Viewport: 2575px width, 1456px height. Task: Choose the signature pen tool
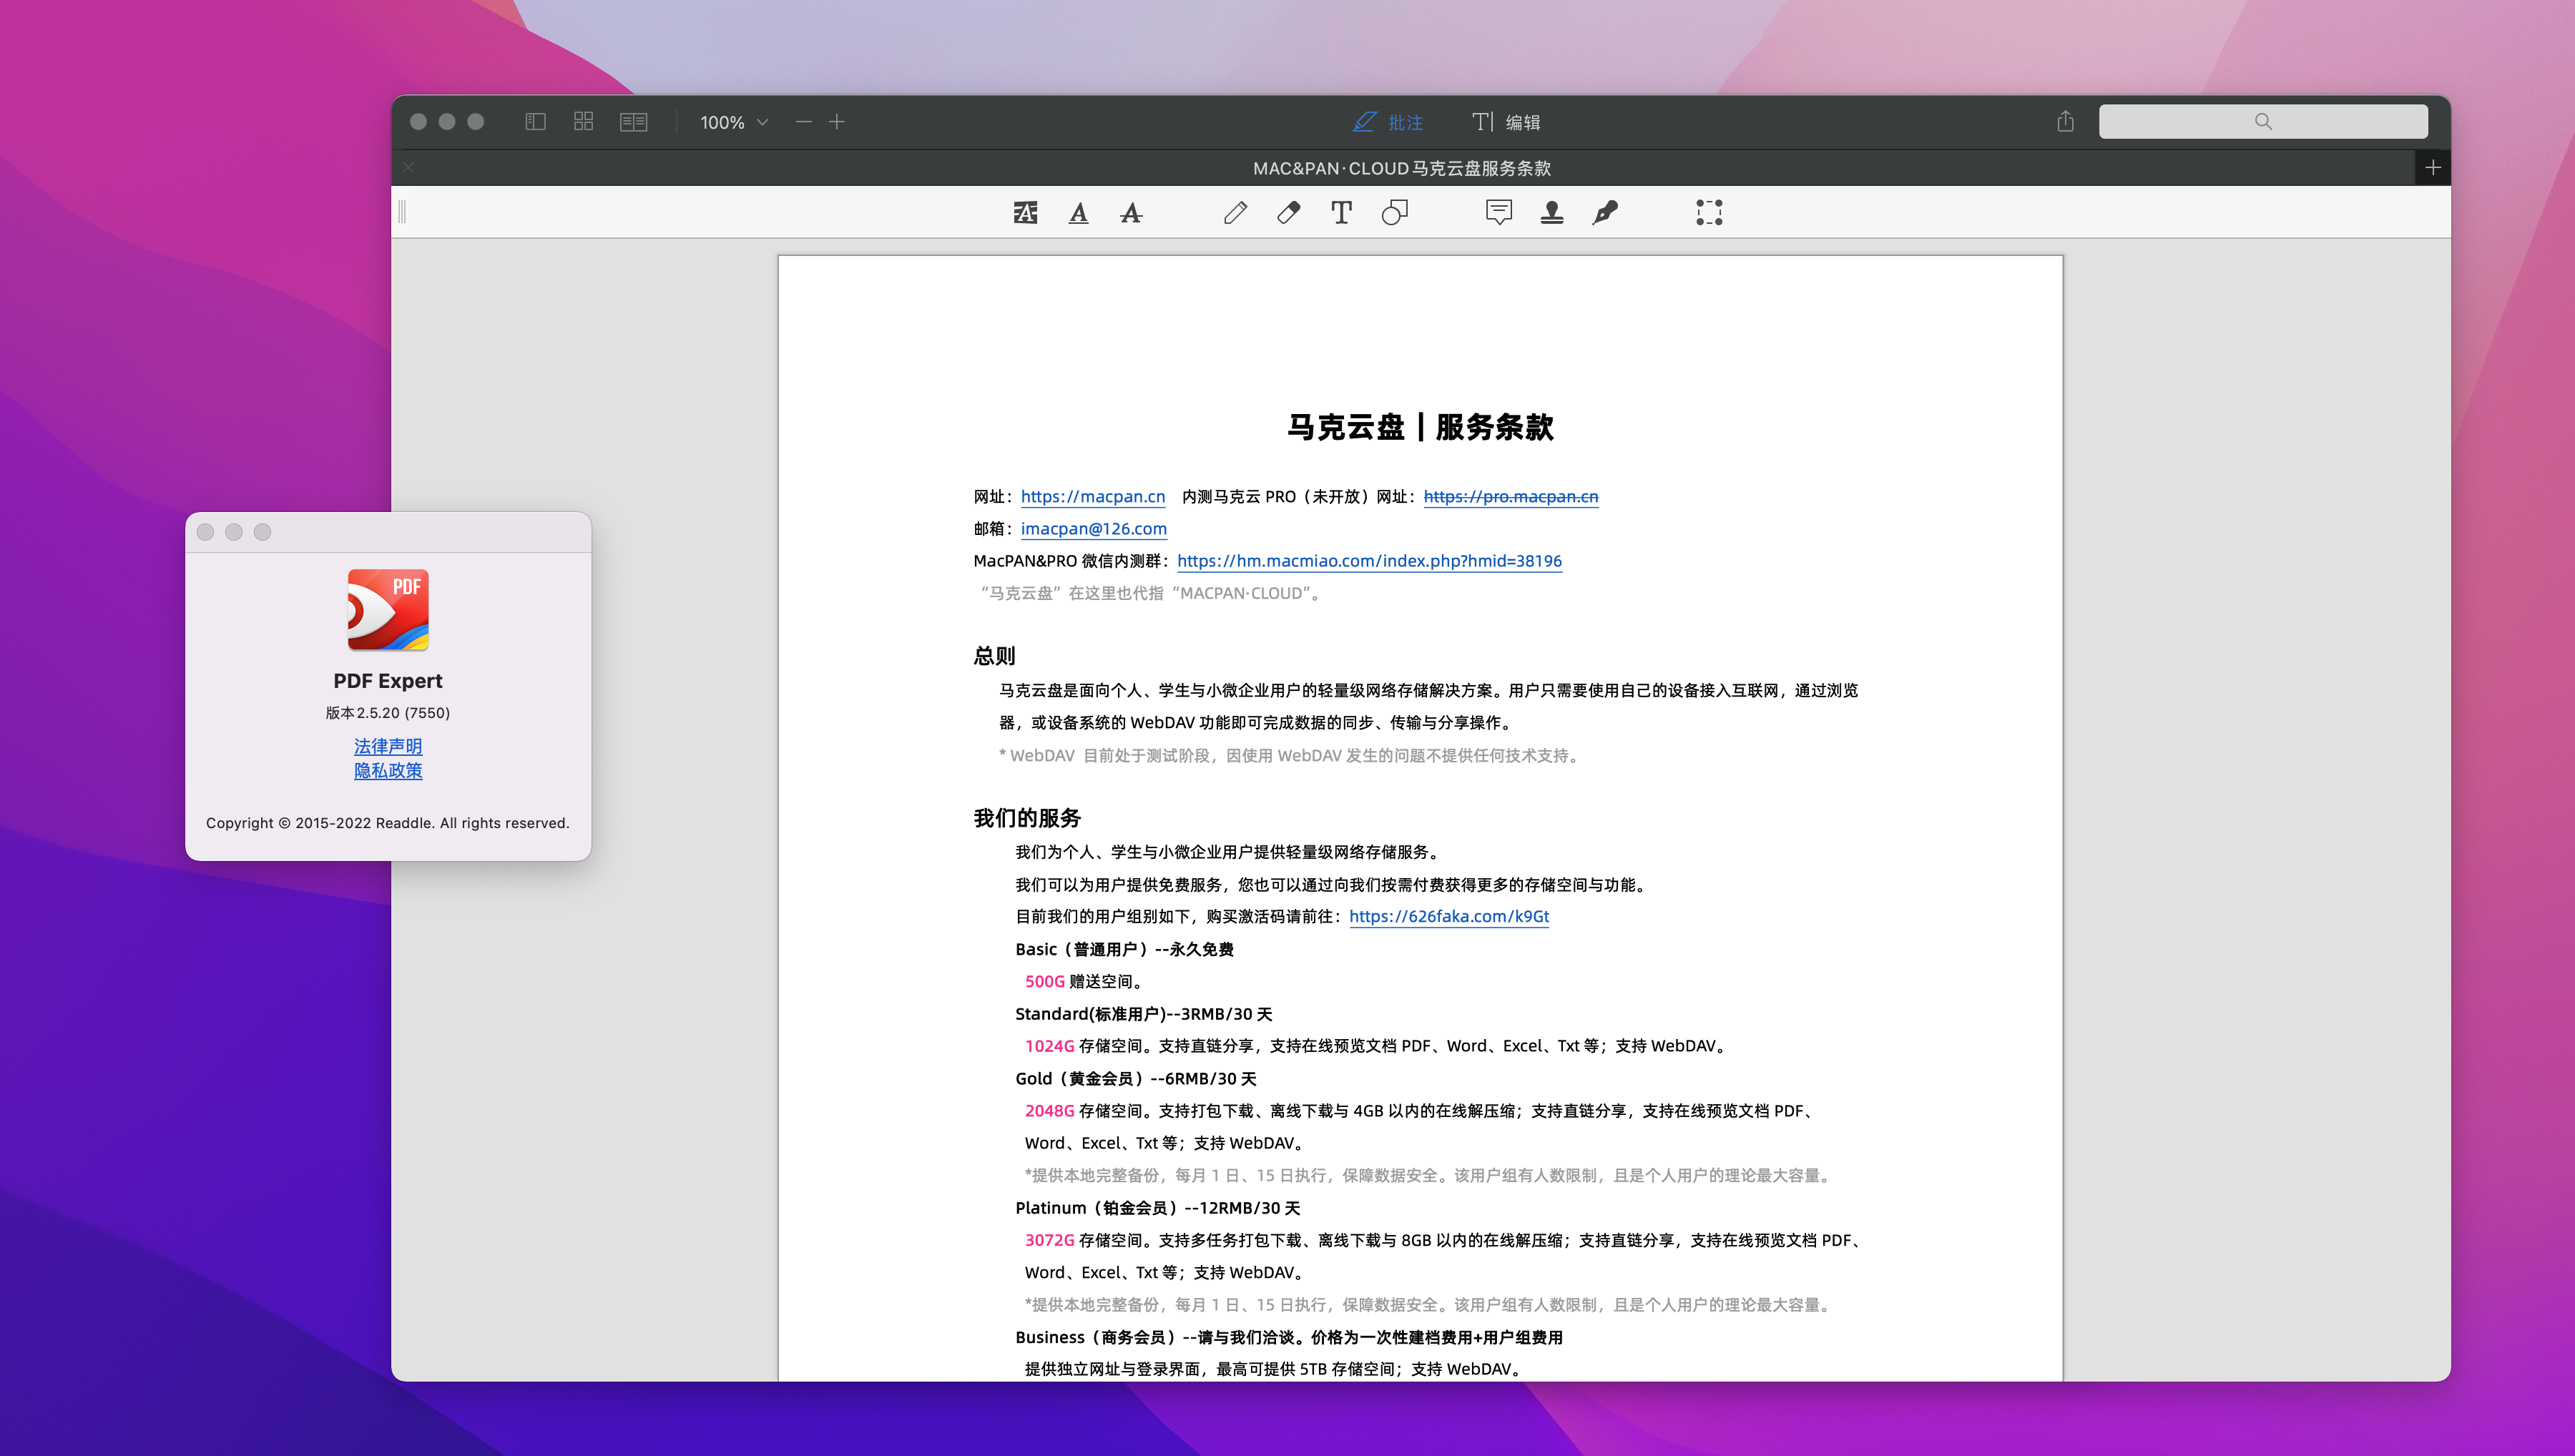click(x=1605, y=212)
